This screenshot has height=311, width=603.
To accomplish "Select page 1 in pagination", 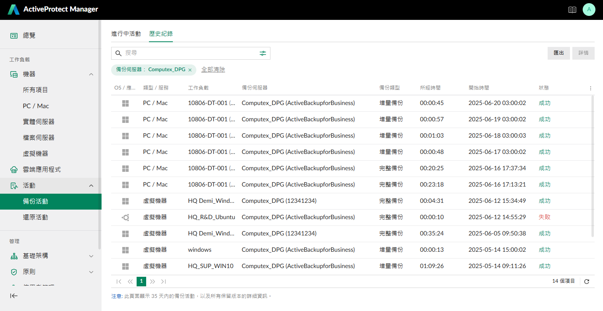I will click(x=141, y=282).
